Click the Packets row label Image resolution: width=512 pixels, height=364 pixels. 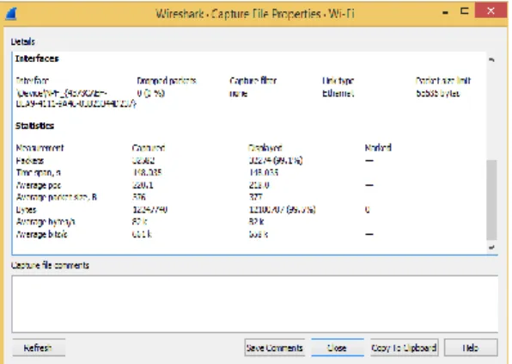coord(30,161)
